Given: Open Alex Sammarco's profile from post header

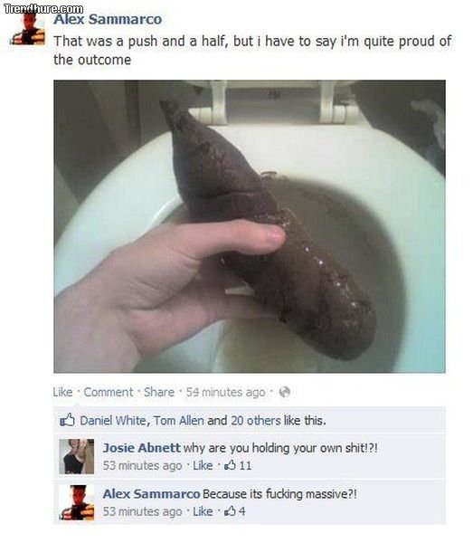Looking at the screenshot, I should [x=108, y=19].
